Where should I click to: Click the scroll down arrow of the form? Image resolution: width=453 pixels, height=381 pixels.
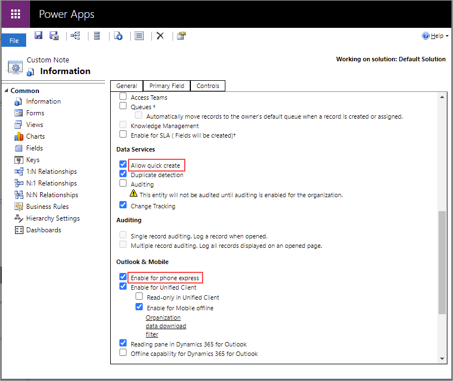(442, 359)
